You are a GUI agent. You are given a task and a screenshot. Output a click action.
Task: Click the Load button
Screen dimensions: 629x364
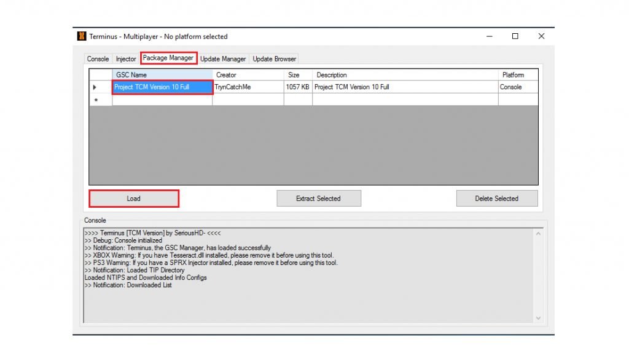134,199
